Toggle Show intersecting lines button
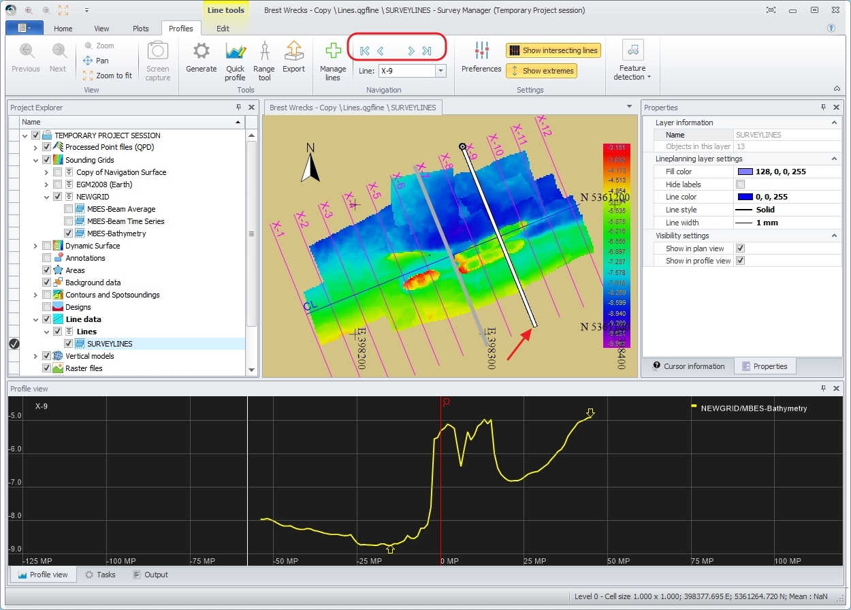 (553, 50)
